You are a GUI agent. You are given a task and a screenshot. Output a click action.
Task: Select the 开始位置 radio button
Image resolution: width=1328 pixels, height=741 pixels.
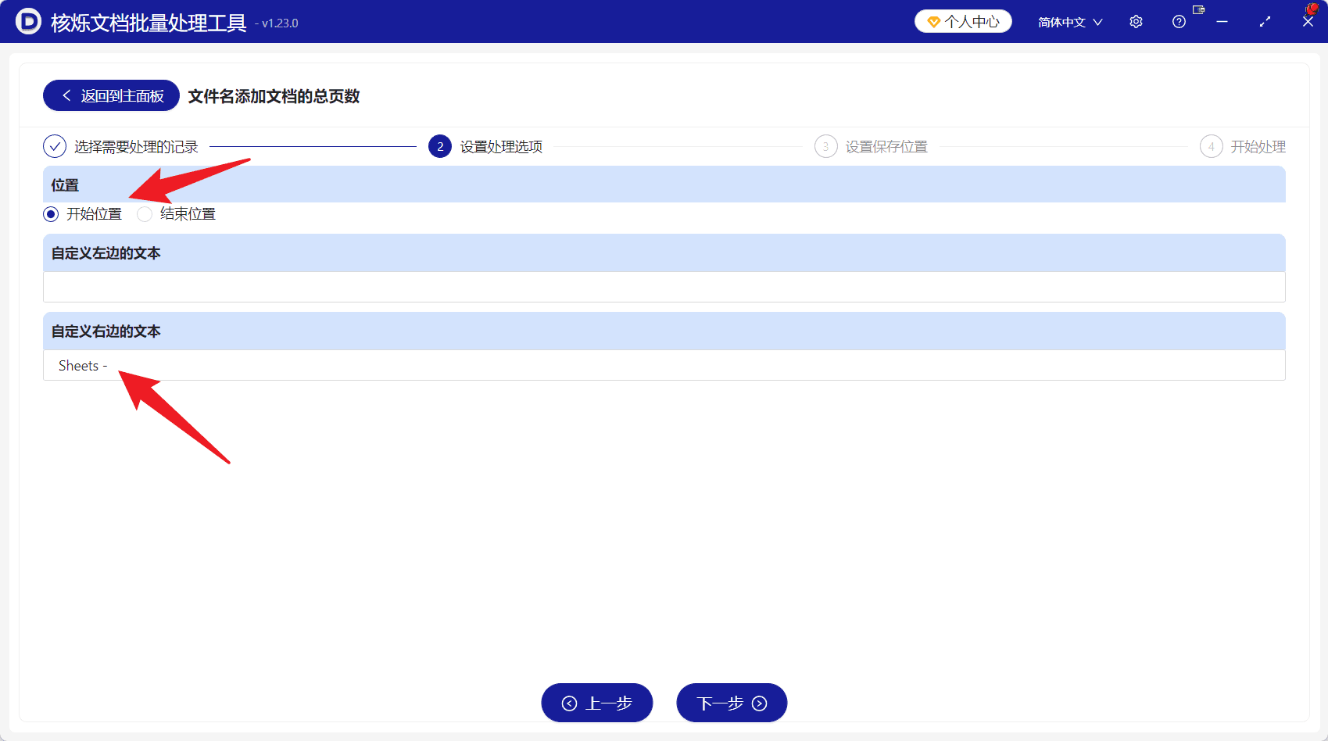(51, 214)
